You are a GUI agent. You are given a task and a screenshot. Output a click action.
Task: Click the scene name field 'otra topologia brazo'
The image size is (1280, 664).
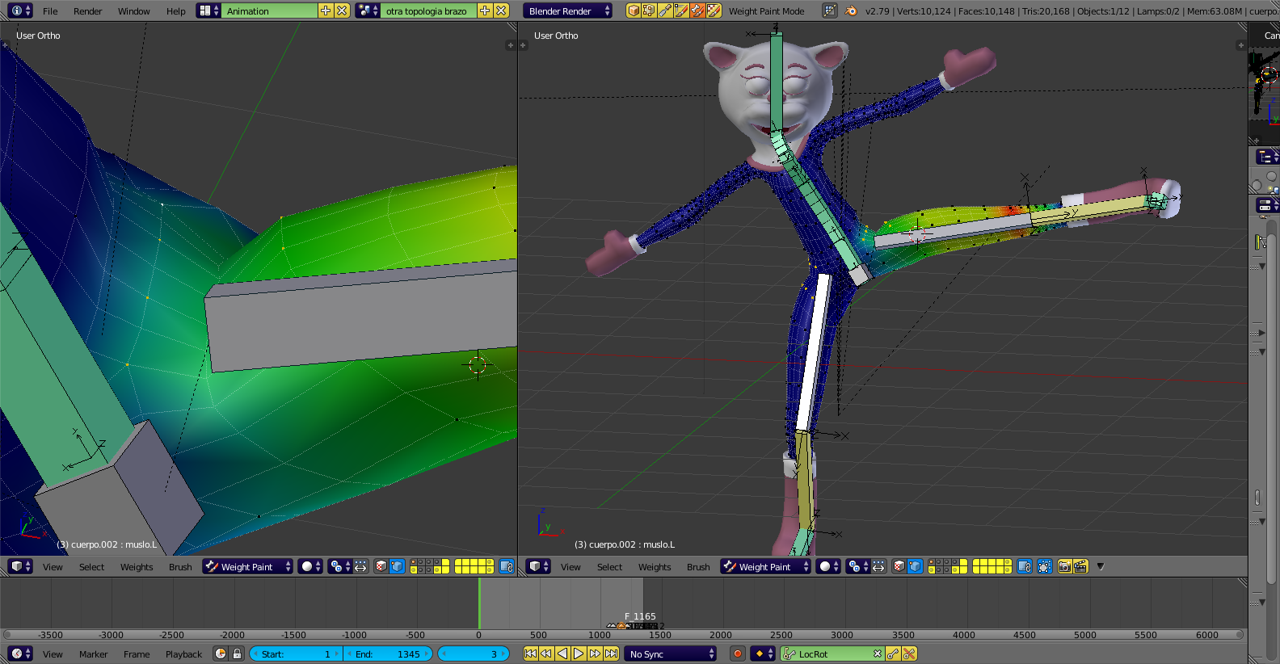click(x=429, y=11)
